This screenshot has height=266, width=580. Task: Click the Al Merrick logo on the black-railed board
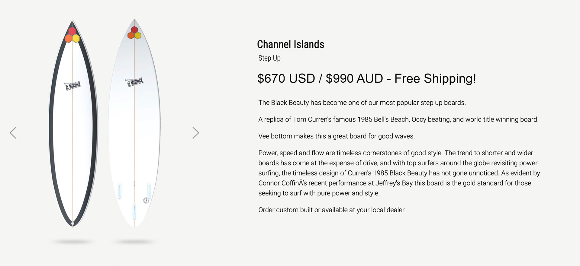(73, 86)
